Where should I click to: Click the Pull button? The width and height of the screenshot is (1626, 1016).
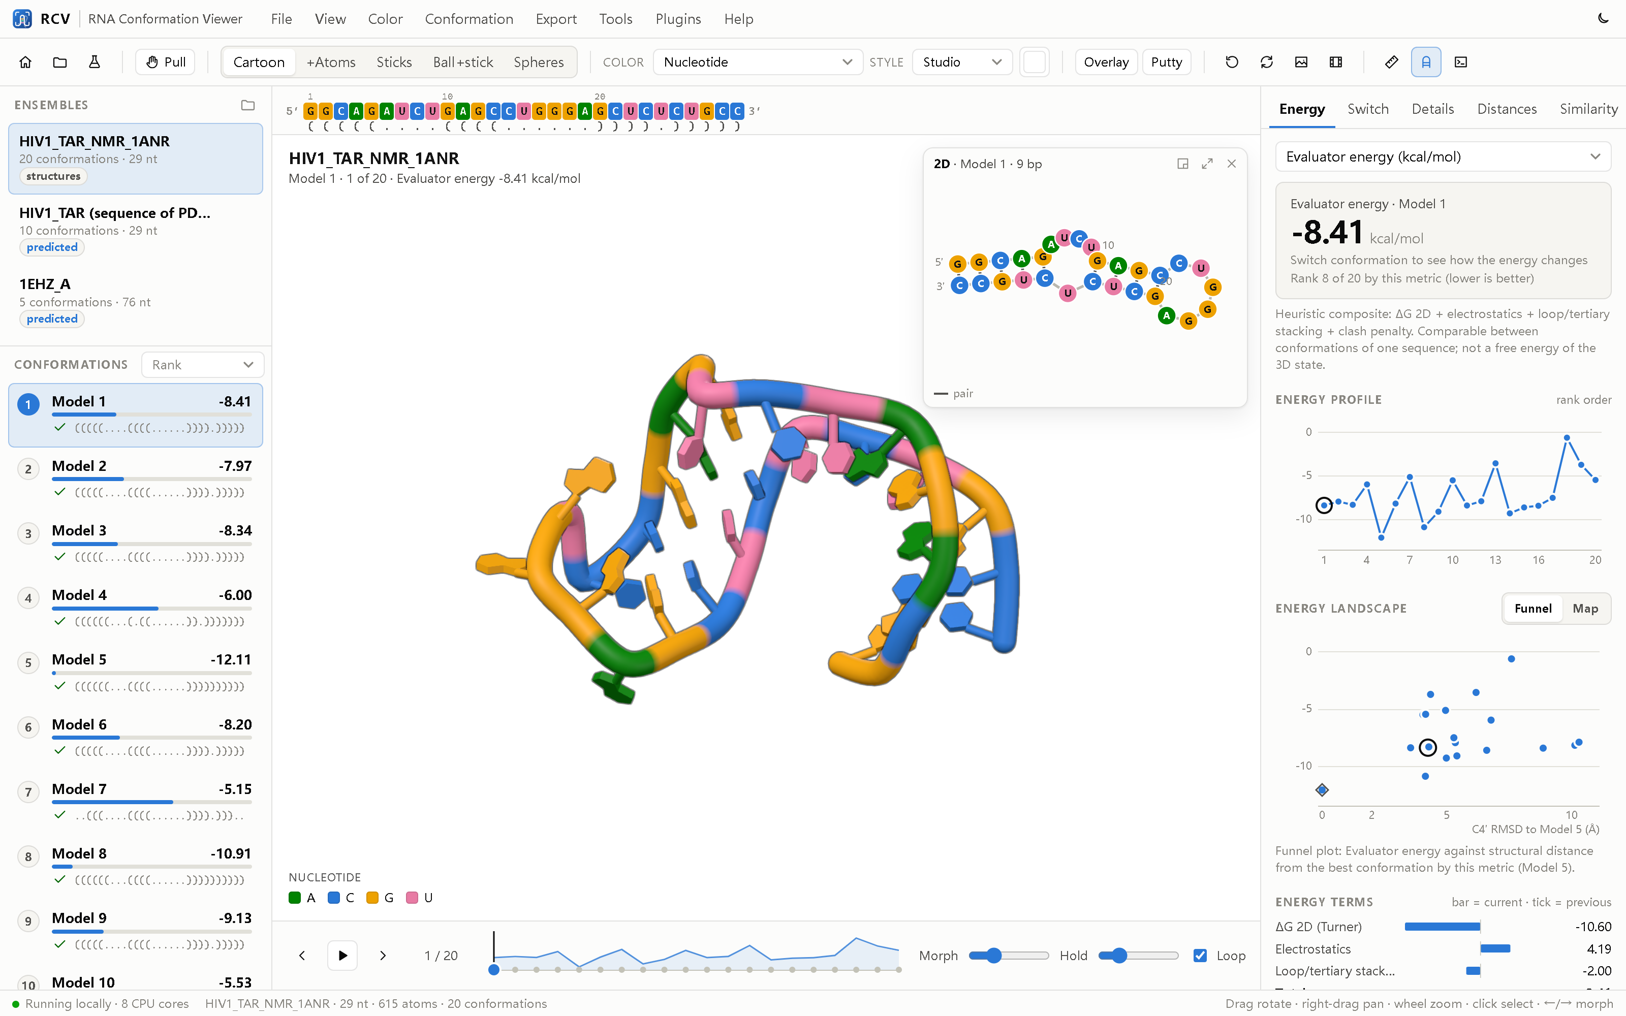click(165, 62)
